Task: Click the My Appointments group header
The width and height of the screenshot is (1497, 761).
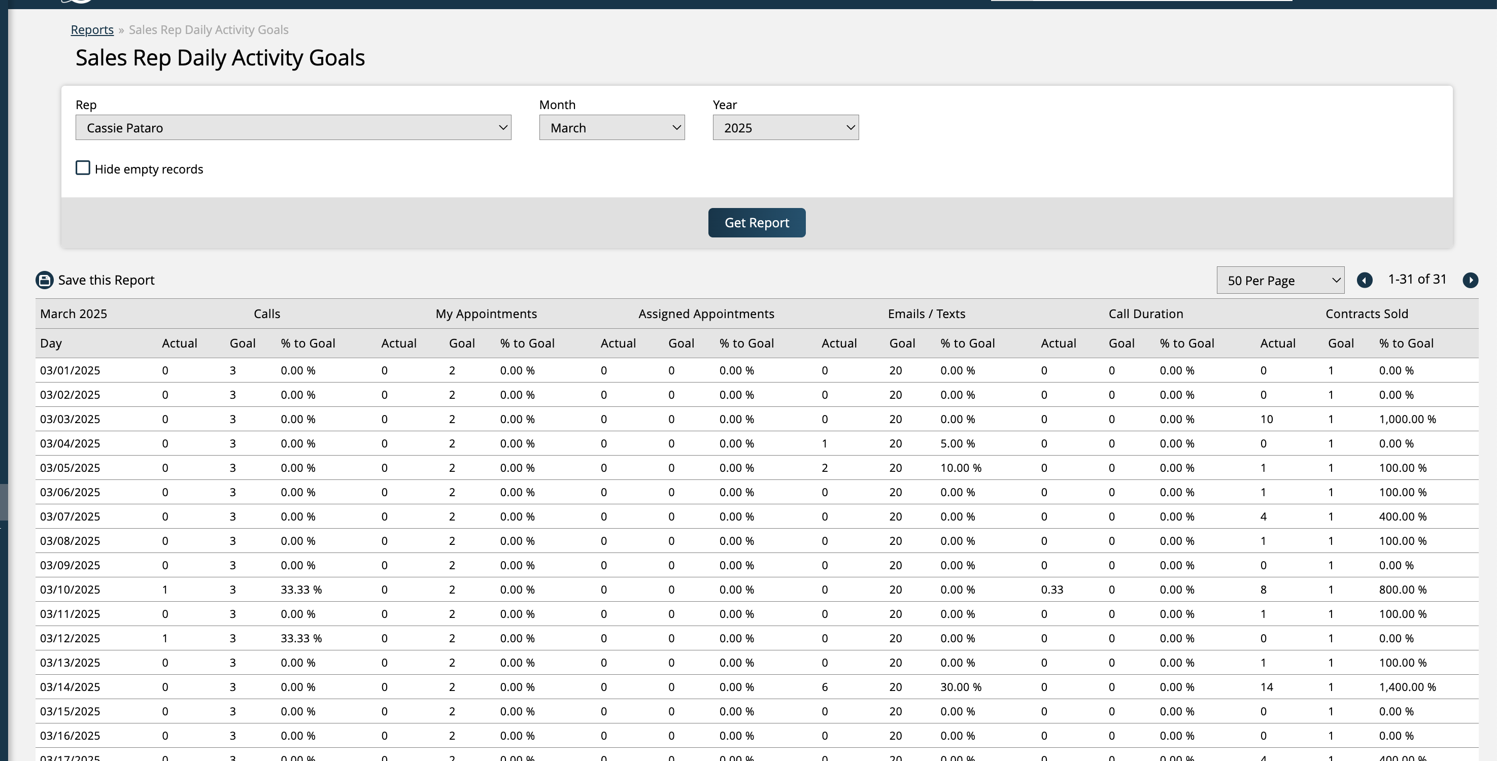Action: pyautogui.click(x=486, y=314)
